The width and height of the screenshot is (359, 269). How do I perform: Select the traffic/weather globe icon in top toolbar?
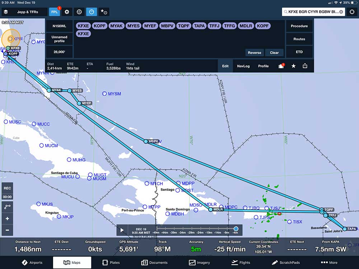pos(79,11)
